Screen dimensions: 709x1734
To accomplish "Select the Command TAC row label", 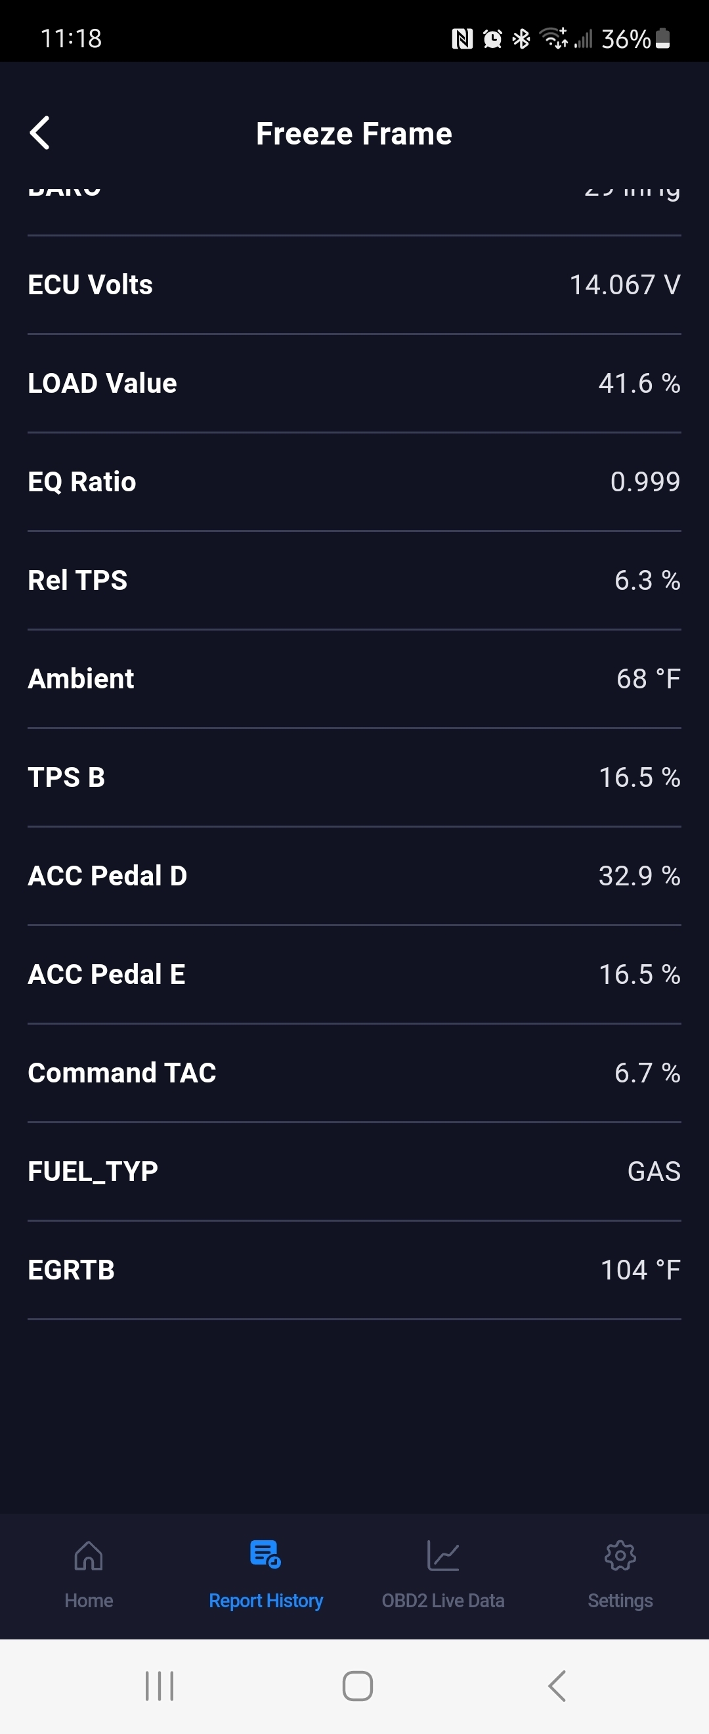I will click(121, 1073).
